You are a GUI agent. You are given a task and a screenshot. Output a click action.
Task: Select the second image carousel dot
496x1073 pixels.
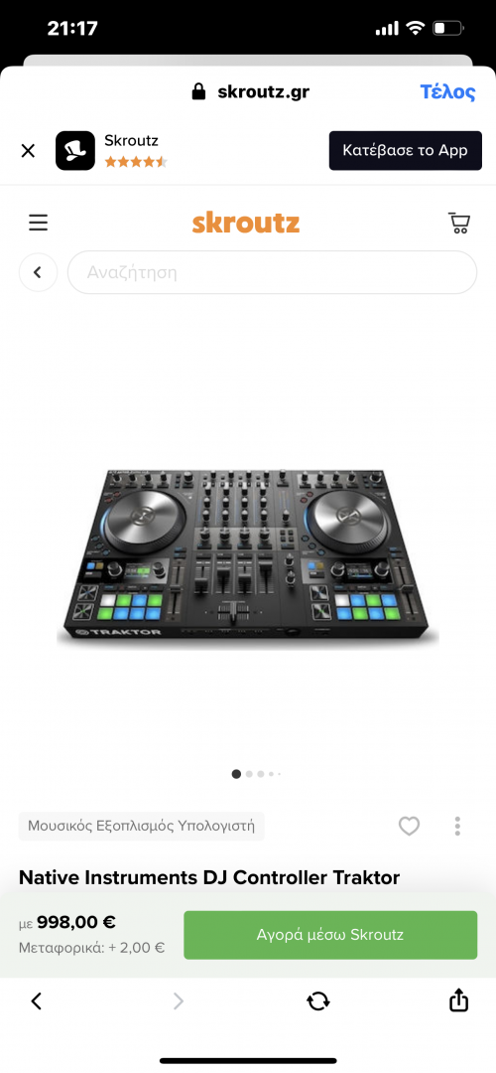(x=249, y=774)
